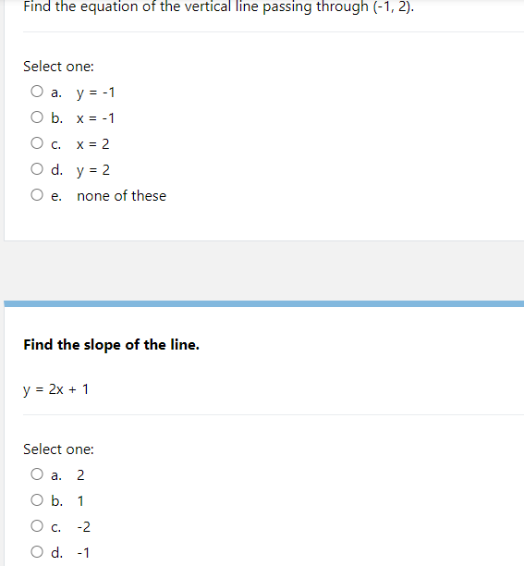
Task: Mark the radio button next to y = 2
Action: [x=37, y=169]
